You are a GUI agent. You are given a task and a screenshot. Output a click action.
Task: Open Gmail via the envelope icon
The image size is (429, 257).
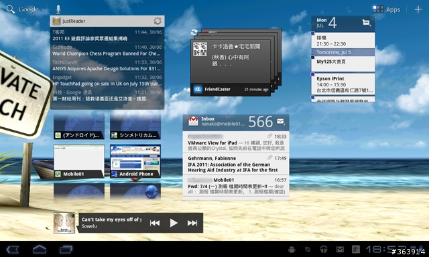click(193, 121)
